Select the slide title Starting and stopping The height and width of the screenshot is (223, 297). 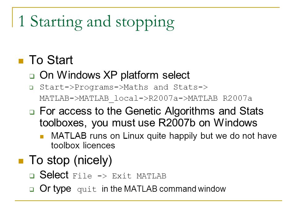(x=96, y=22)
